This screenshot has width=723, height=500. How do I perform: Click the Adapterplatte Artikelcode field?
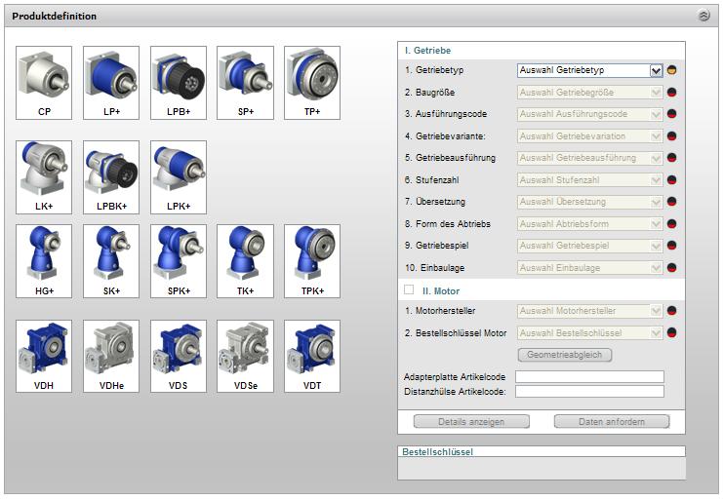coord(589,376)
